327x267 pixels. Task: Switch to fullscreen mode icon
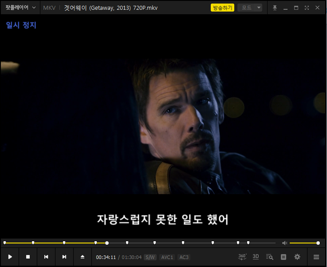(x=307, y=8)
